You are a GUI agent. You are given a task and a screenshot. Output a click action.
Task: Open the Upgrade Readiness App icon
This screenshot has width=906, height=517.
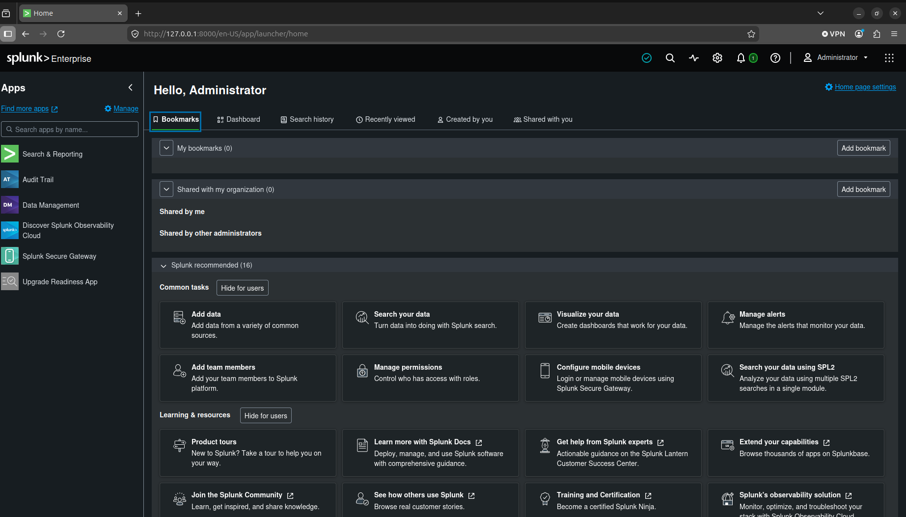10,281
